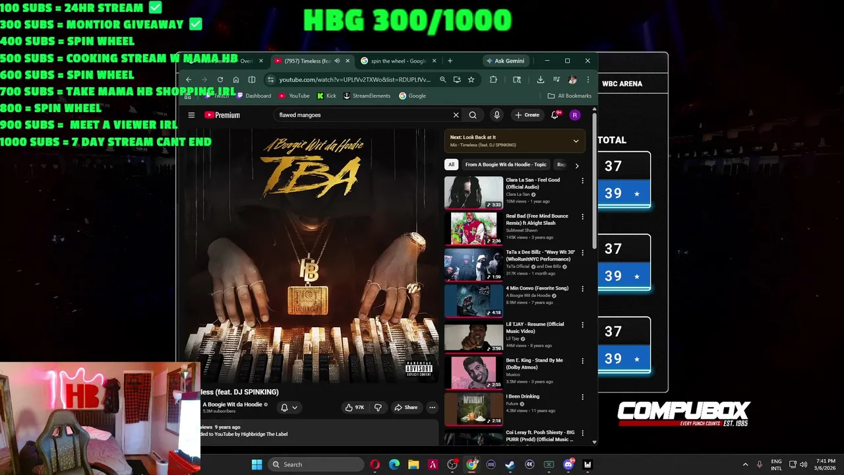Open the YouTube account avatar menu
844x475 pixels.
point(575,115)
